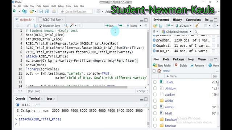Image resolution: width=232 pixels, height=130 pixels.
Task: Check the acad.err file checkbox
Action: pos(155,95)
